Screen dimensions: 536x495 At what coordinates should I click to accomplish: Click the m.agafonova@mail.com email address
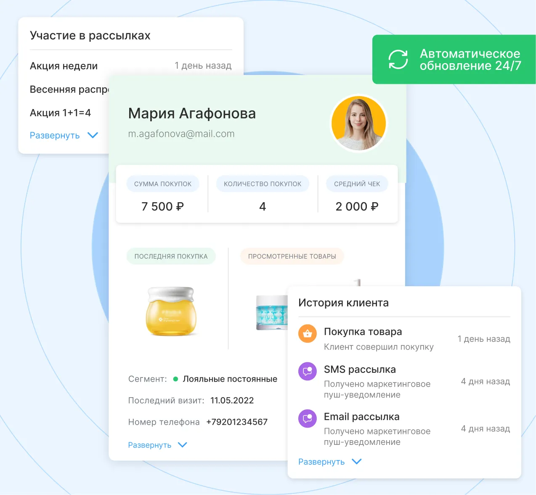[x=181, y=134]
